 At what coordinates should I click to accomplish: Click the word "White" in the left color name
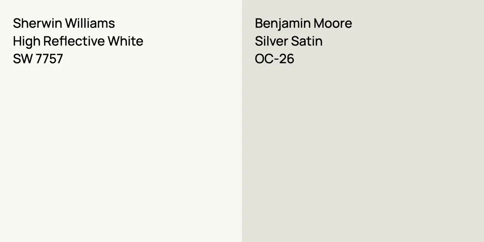click(125, 41)
